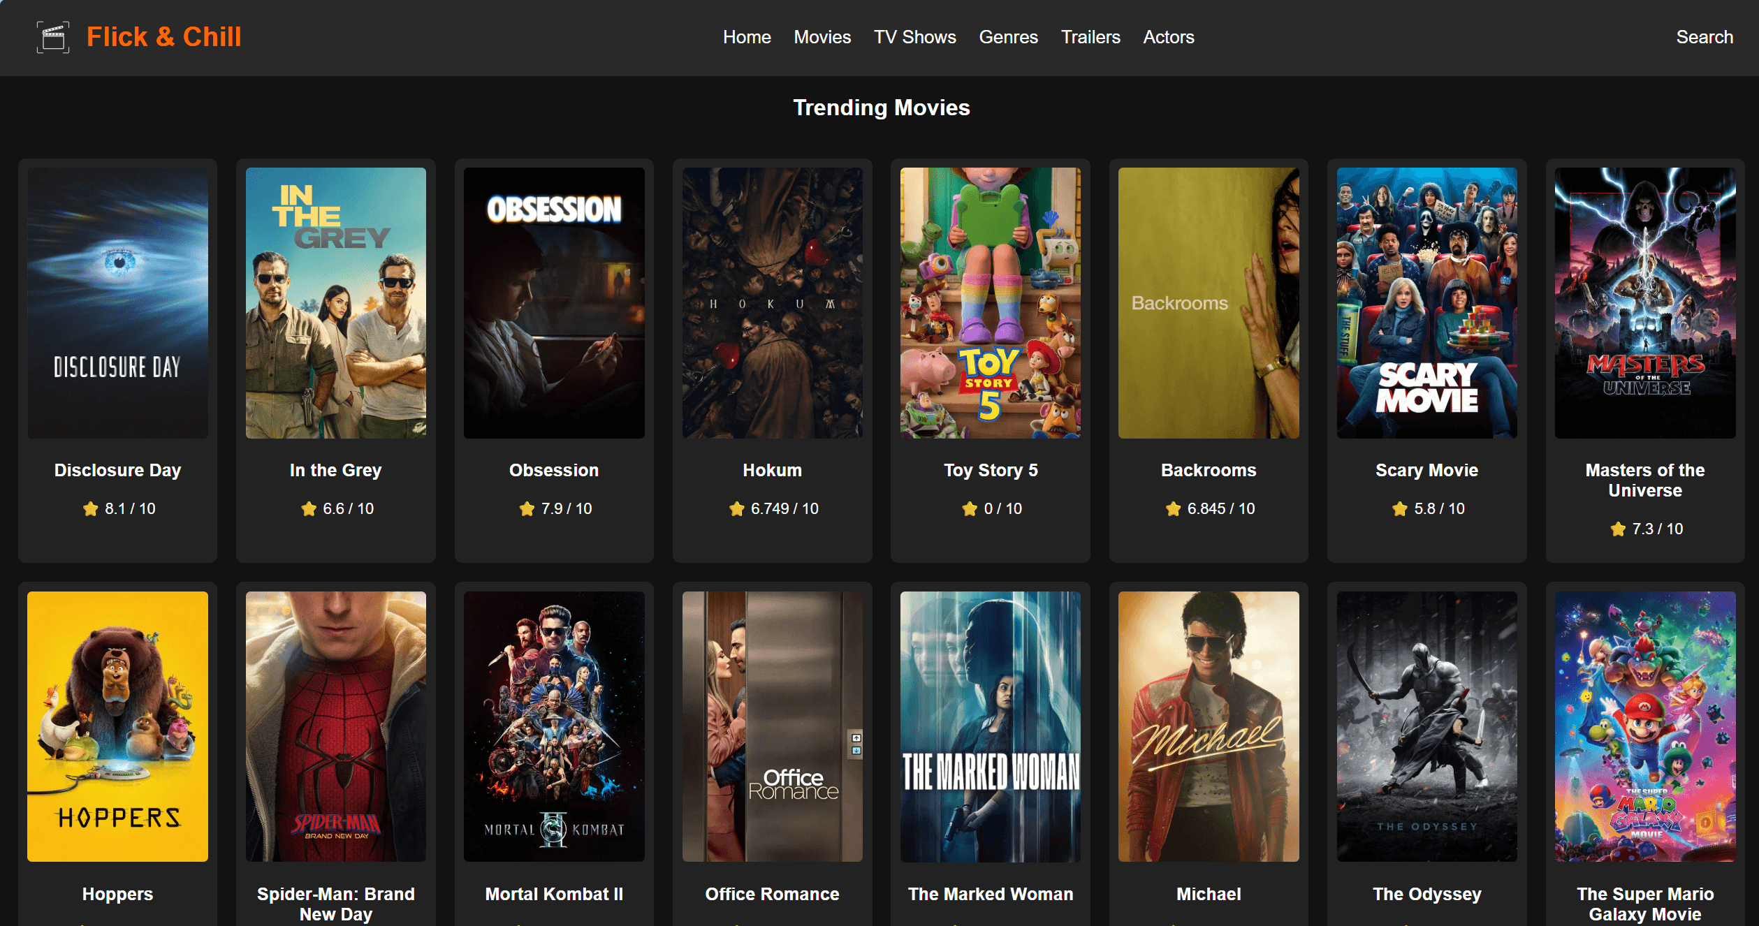The image size is (1759, 926).
Task: Open the Genres page
Action: [1008, 37]
